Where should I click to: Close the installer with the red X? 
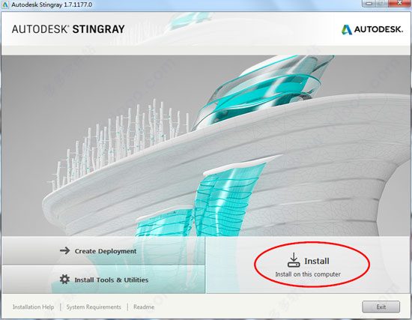399,3
